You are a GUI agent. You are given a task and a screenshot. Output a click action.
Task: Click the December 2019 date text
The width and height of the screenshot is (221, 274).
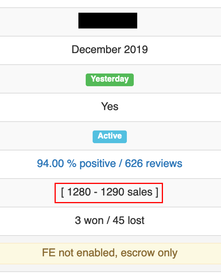[110, 50]
